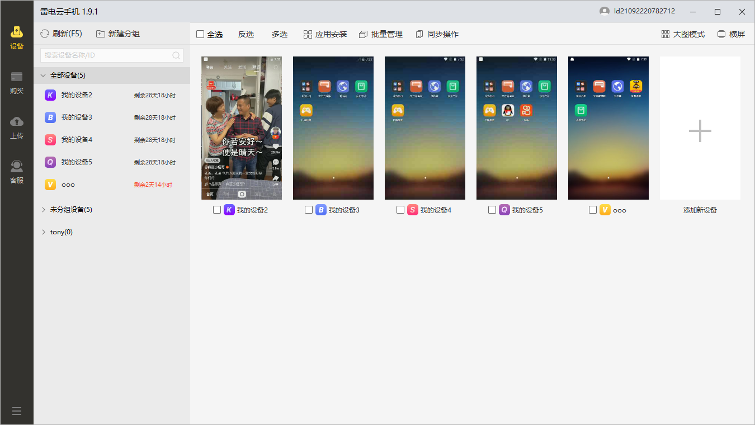Open 应用安装 app install
This screenshot has width=755, height=425.
(x=325, y=34)
